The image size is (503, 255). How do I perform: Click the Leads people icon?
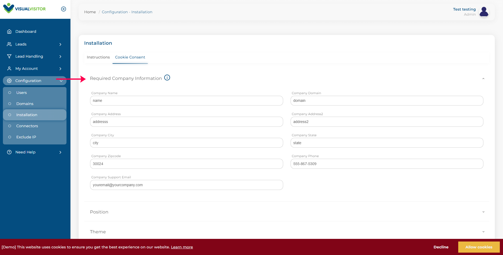pyautogui.click(x=9, y=44)
